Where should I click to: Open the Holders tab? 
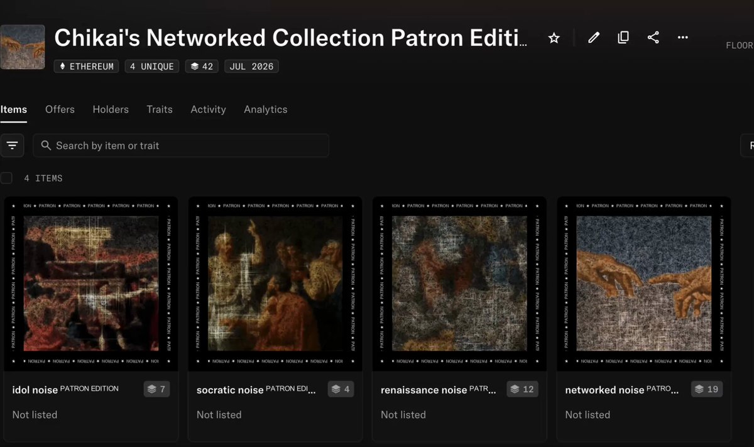click(x=111, y=109)
